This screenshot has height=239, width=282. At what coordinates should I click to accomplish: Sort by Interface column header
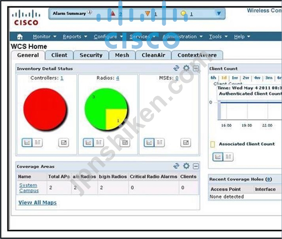pos(265,189)
